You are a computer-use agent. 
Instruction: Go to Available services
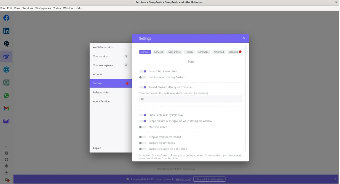tap(111, 47)
